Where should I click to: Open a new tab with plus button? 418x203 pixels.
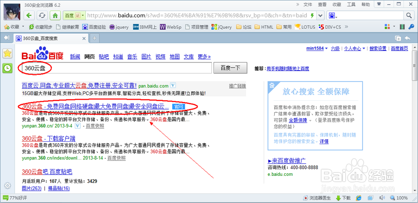pyautogui.click(x=94, y=38)
